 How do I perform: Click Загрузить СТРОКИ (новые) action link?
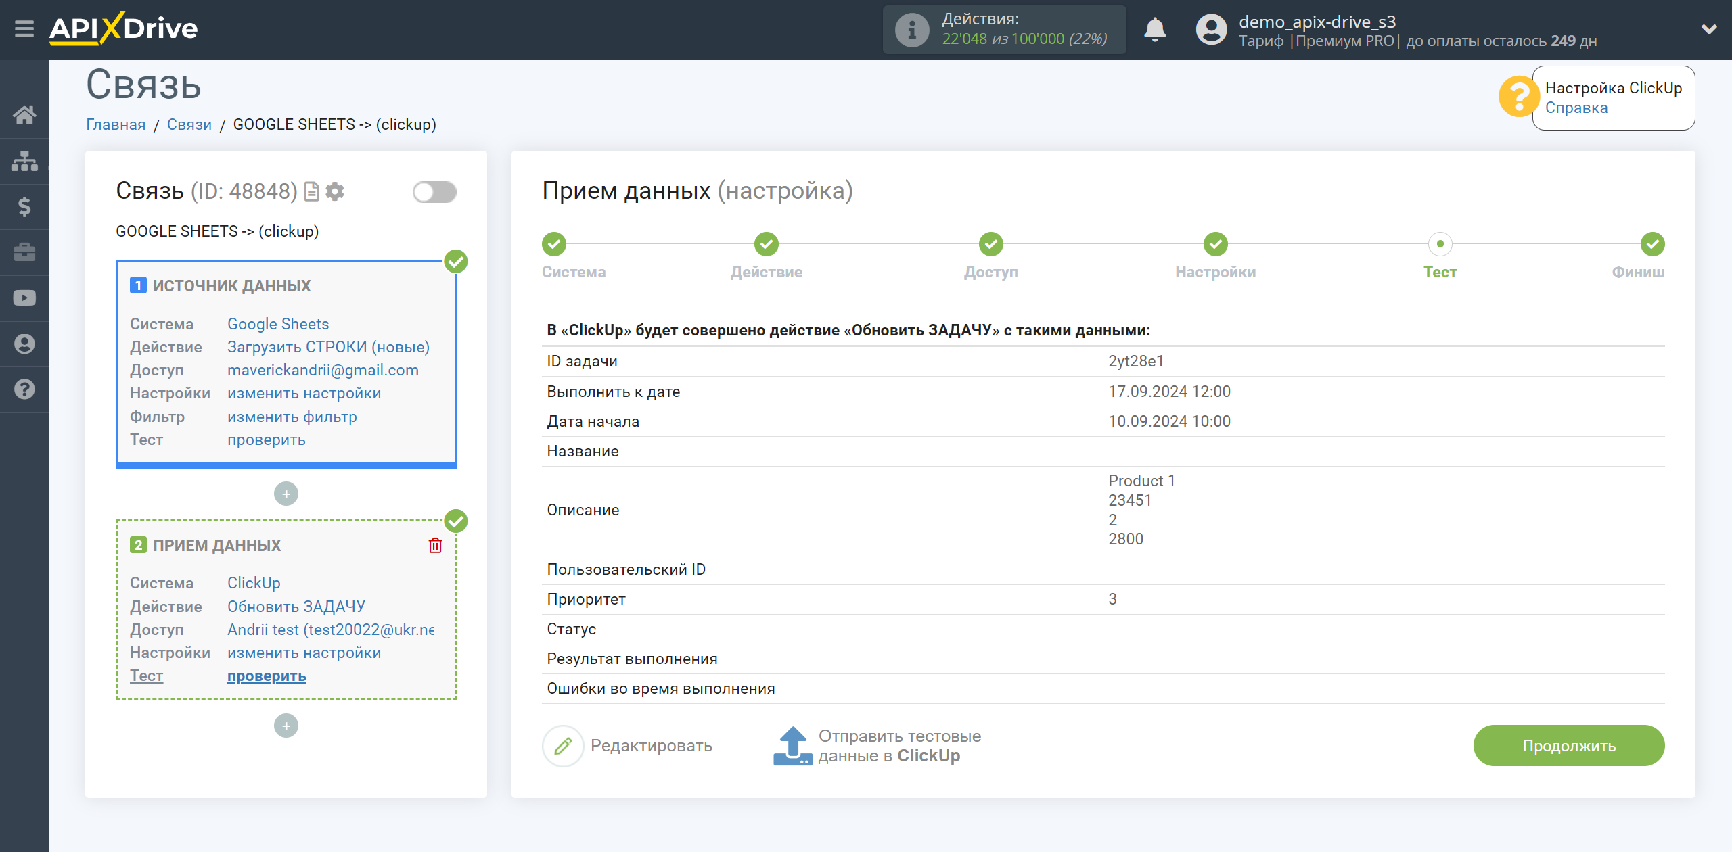pyautogui.click(x=328, y=347)
